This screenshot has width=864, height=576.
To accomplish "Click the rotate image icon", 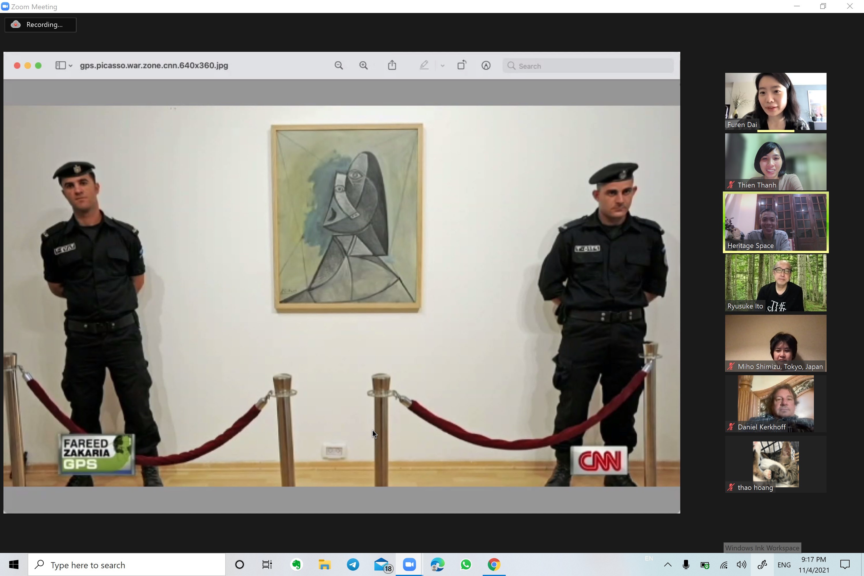I will pyautogui.click(x=461, y=65).
